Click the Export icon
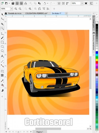This screenshot has width=99, height=133. 63,3
